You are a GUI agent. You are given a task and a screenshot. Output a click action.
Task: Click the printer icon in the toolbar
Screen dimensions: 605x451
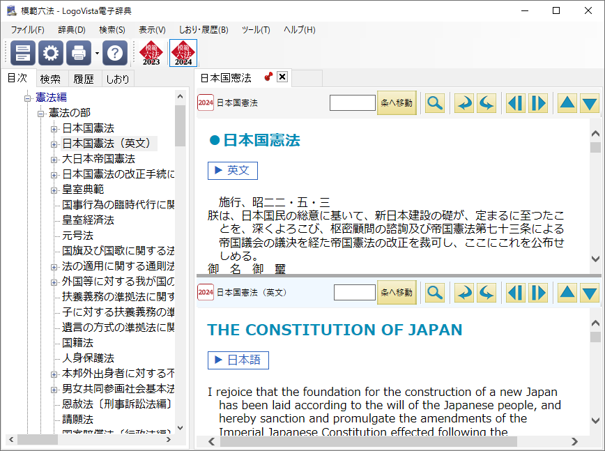79,53
